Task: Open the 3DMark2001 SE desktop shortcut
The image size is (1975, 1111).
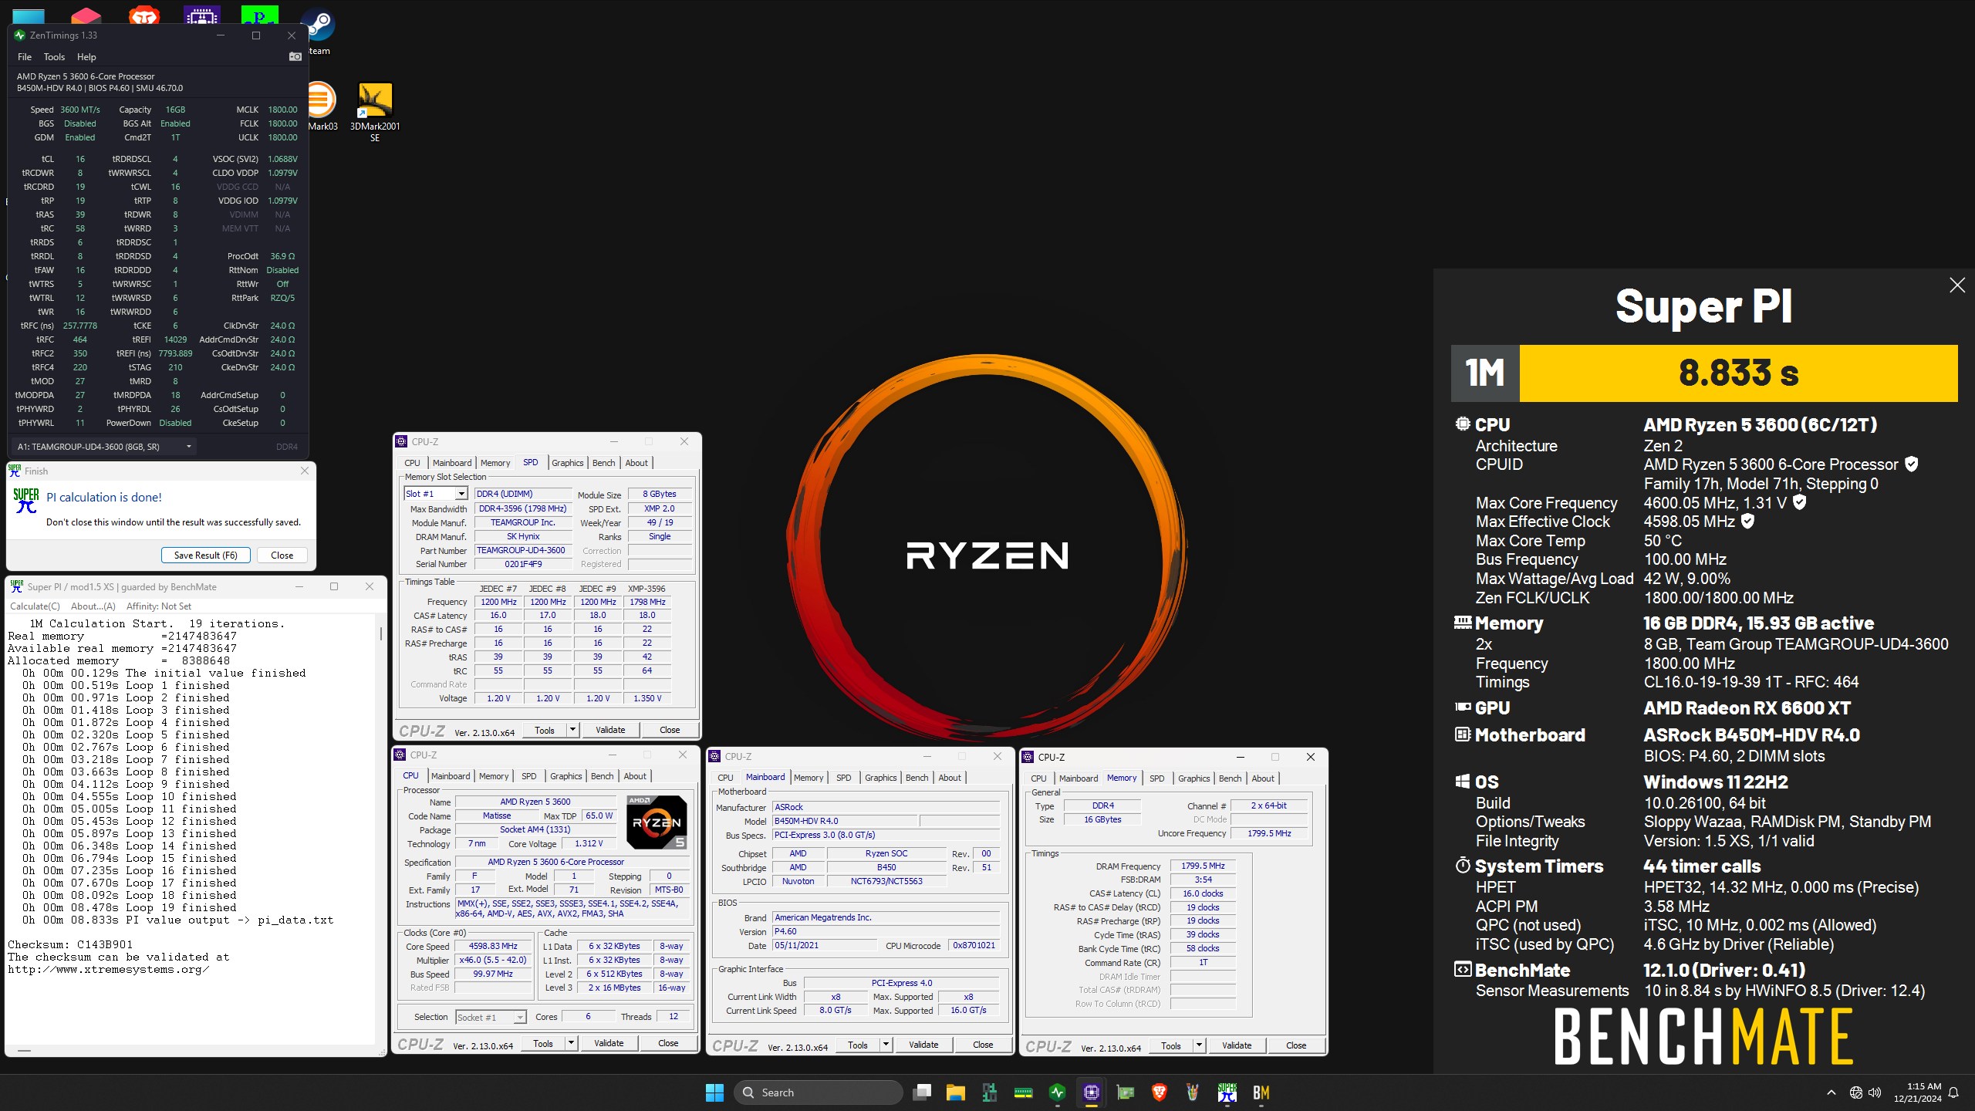Action: point(375,112)
